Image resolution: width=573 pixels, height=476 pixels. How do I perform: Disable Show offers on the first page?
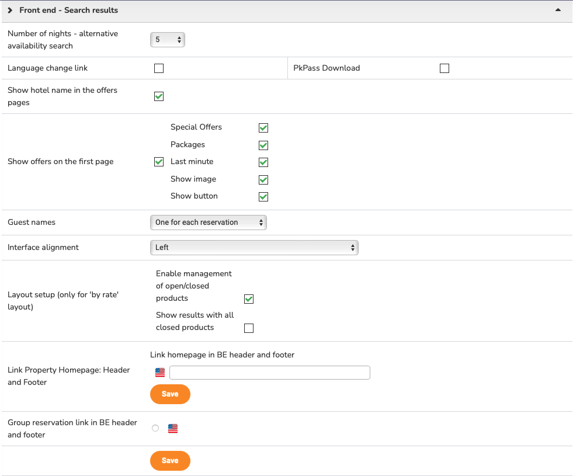[x=159, y=162]
